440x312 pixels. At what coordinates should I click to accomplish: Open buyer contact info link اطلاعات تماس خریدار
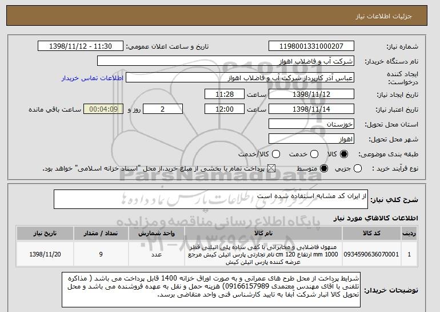tap(93, 78)
